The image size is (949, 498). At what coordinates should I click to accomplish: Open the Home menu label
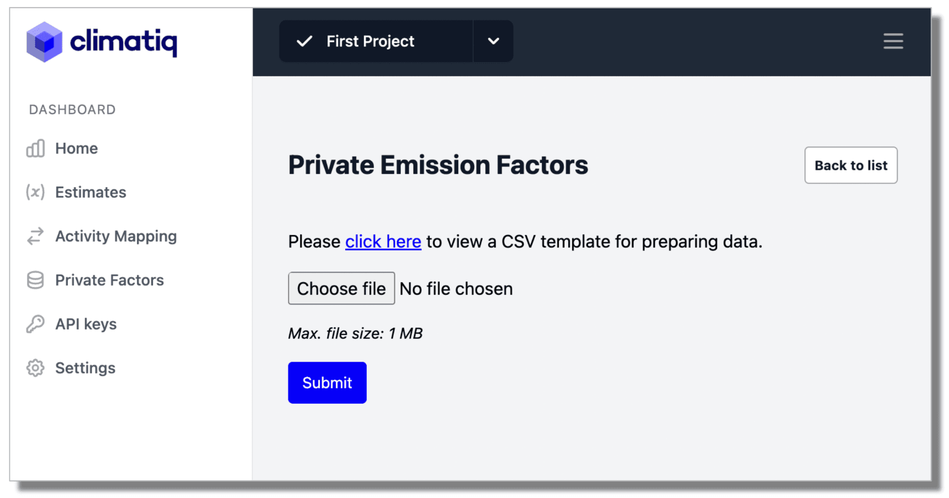(76, 149)
